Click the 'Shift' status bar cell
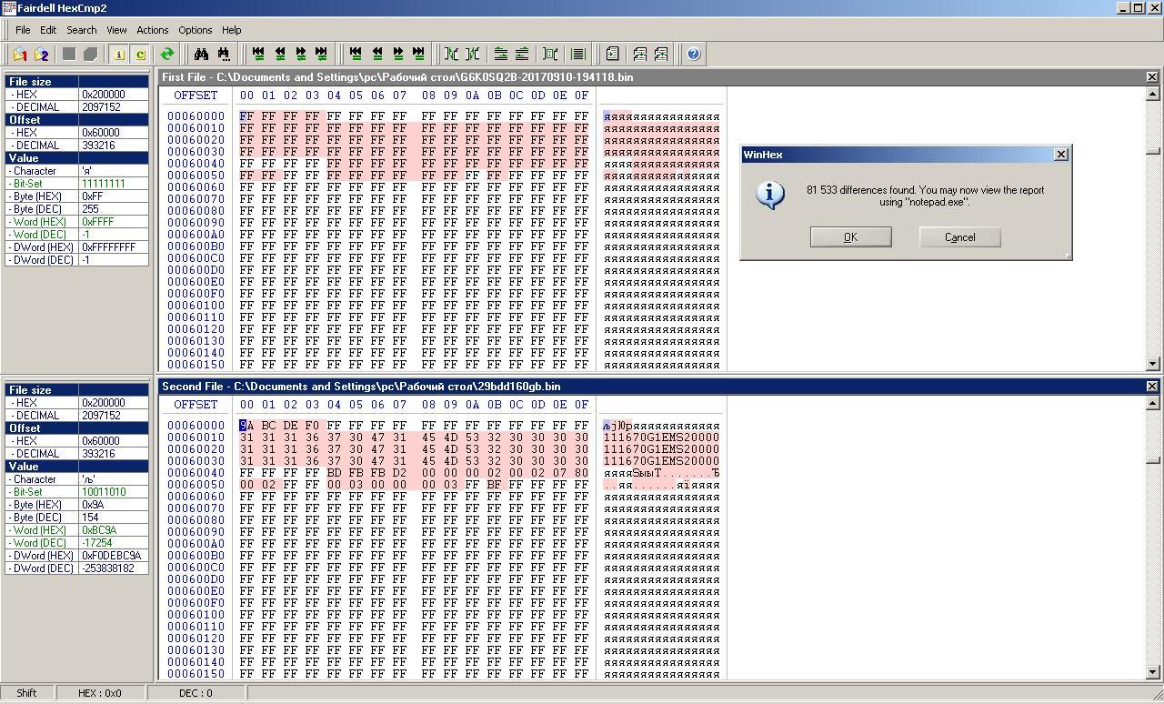Viewport: 1164px width, 704px height. [26, 693]
